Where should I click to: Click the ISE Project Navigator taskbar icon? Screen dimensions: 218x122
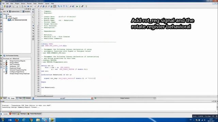(x=52, y=120)
